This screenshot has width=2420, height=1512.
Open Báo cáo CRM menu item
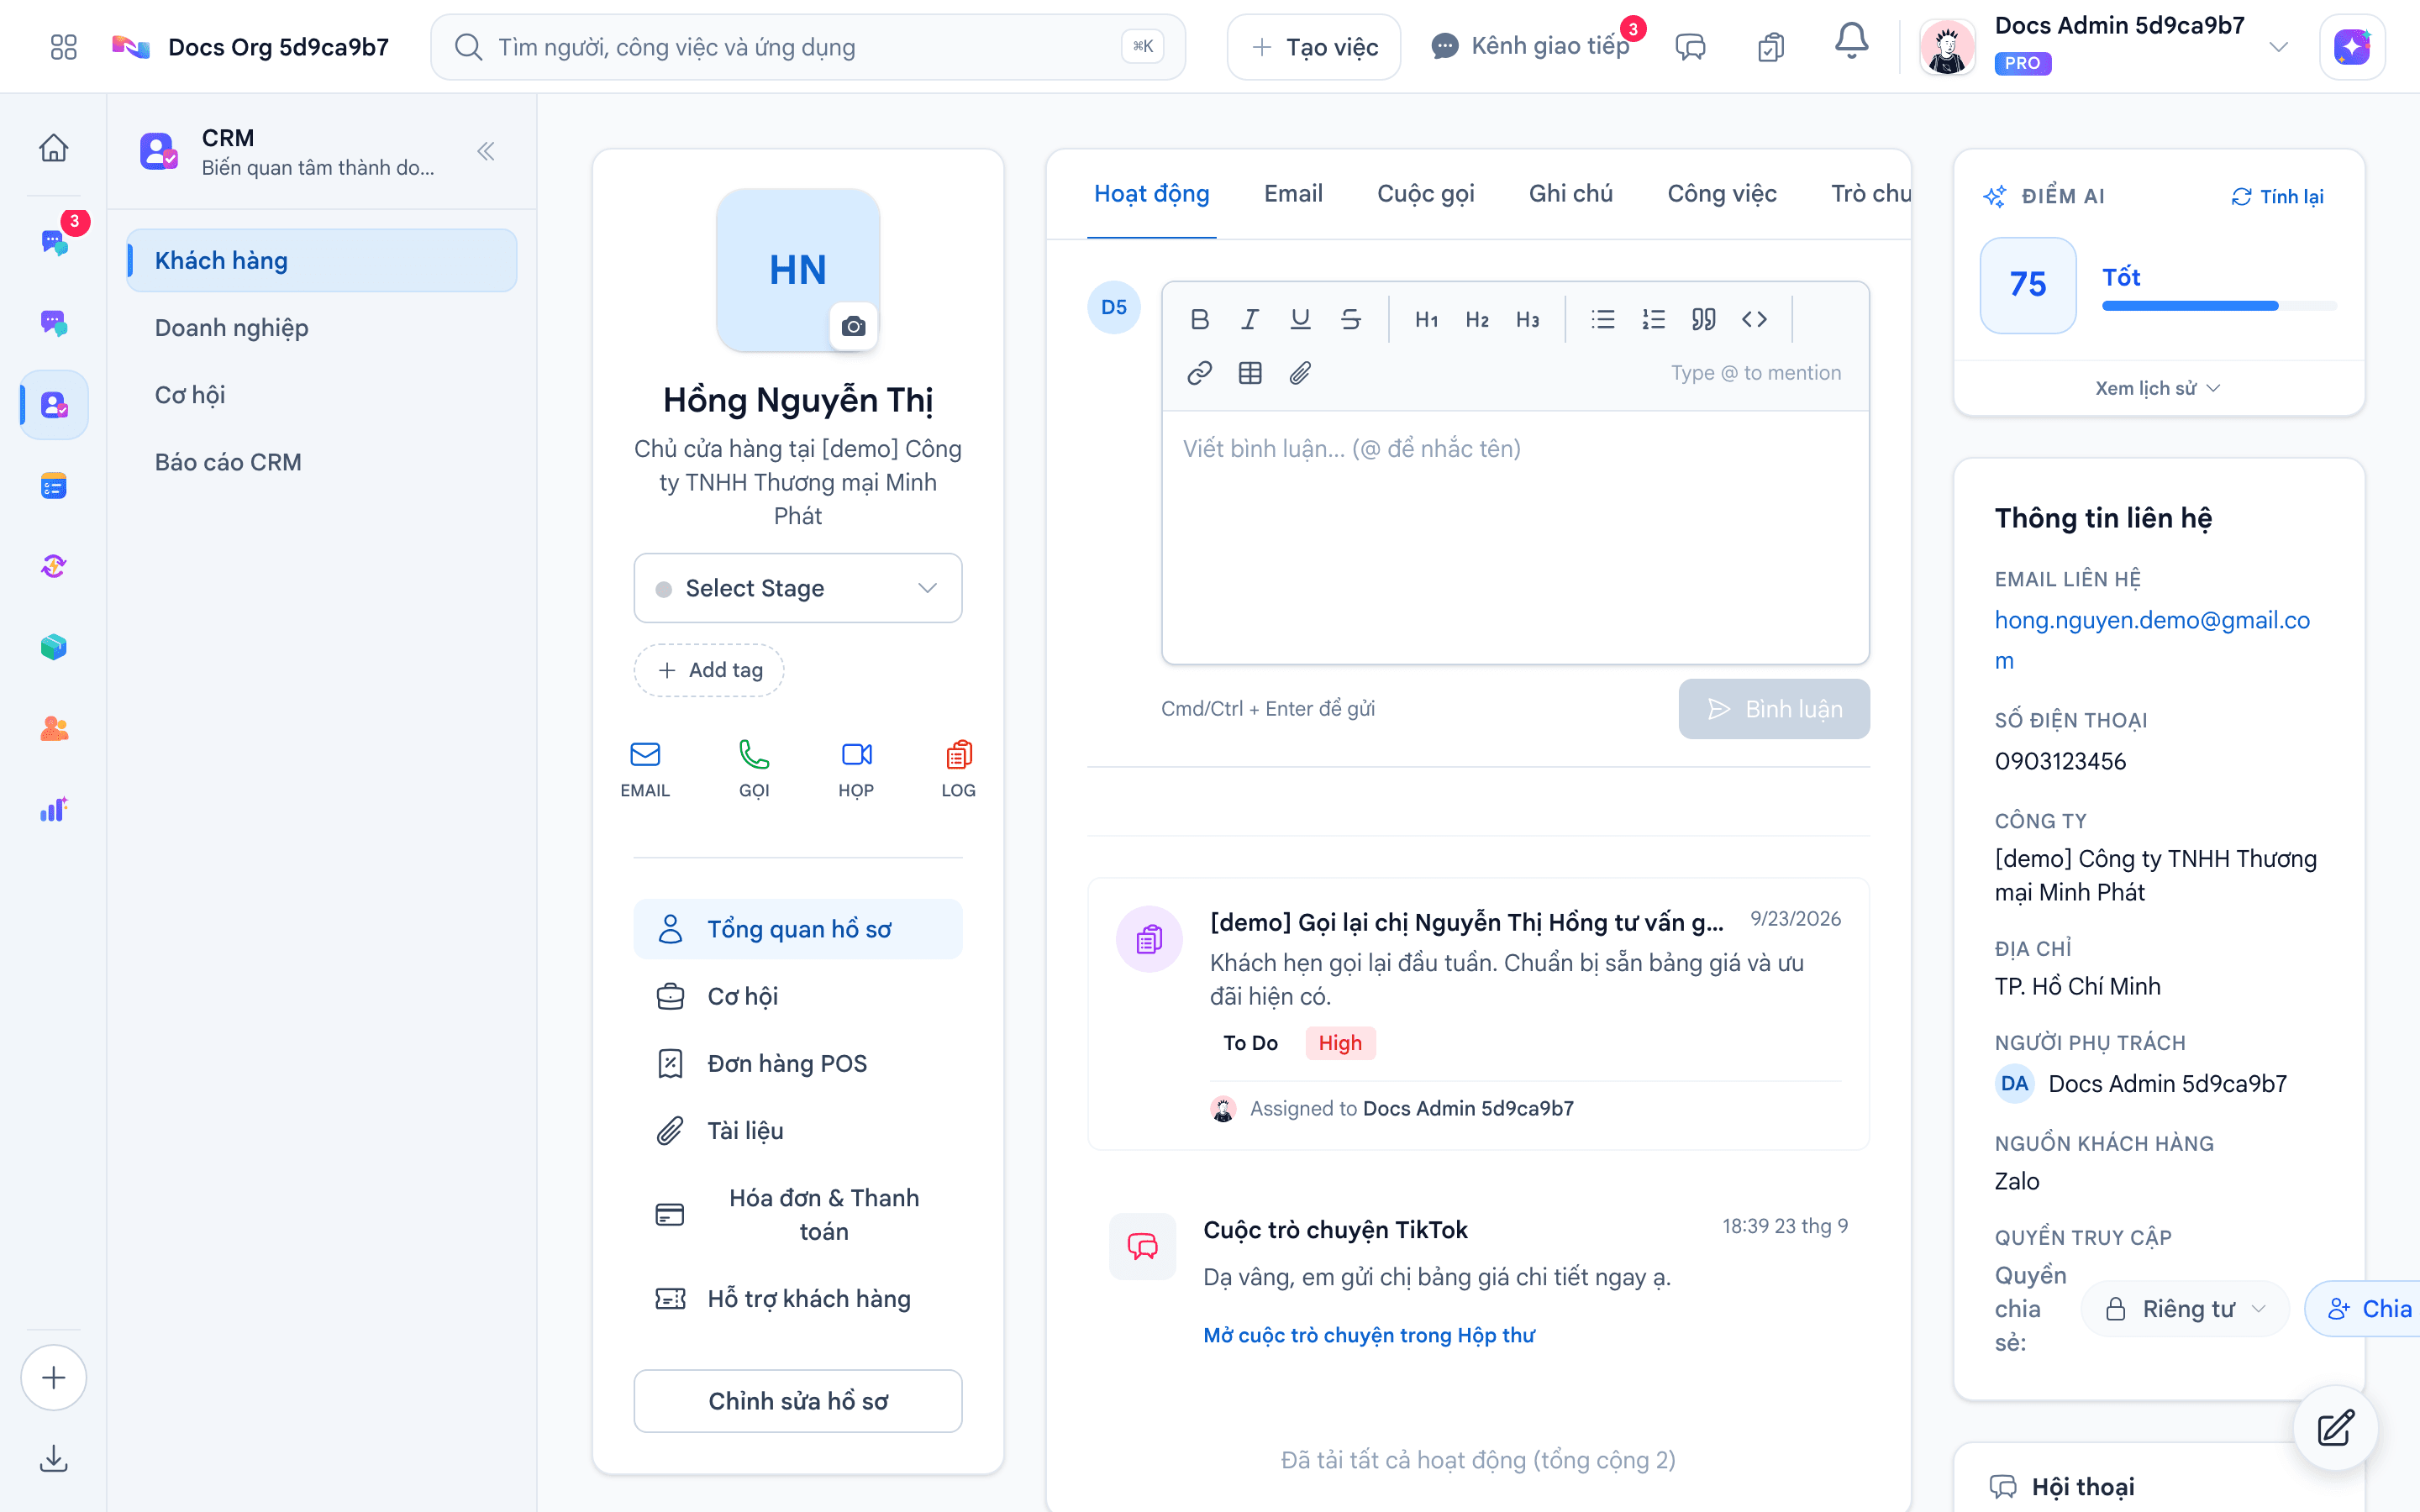coord(322,462)
